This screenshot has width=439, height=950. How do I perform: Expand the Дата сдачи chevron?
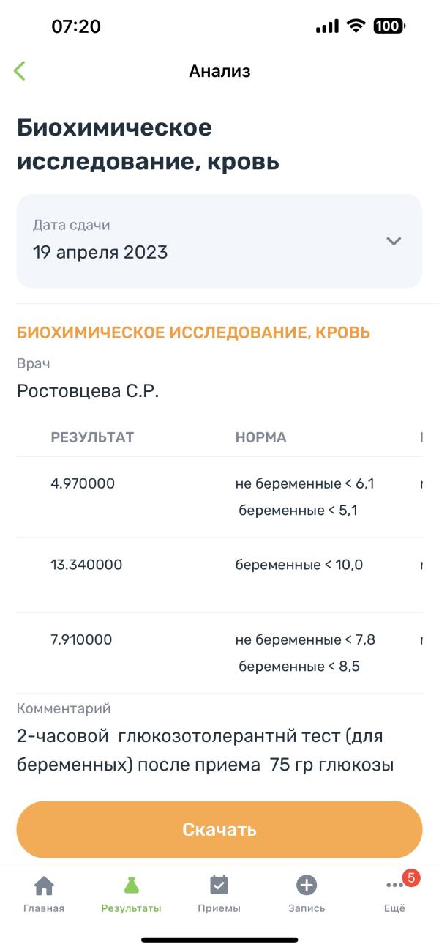(394, 241)
